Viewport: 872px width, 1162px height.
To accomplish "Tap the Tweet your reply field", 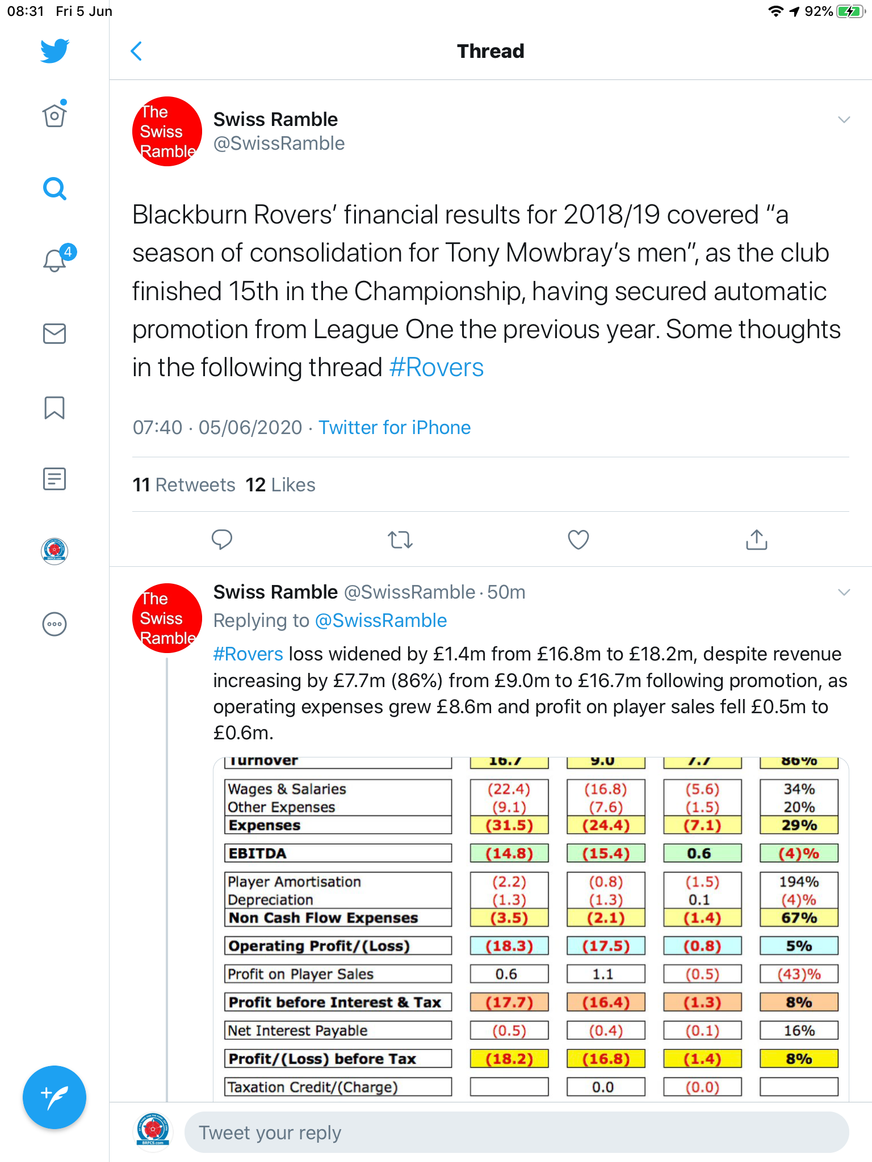I will (x=517, y=1132).
